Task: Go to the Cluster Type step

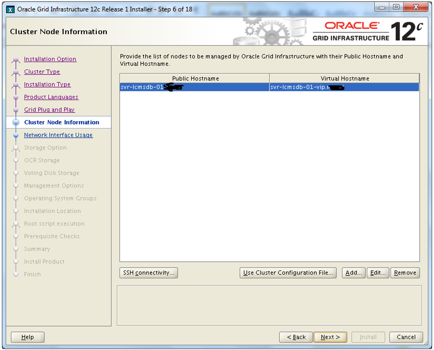Action: pos(42,72)
